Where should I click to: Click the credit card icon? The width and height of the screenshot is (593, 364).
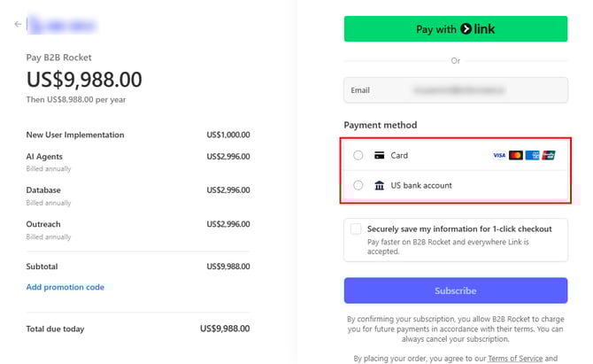(380, 155)
